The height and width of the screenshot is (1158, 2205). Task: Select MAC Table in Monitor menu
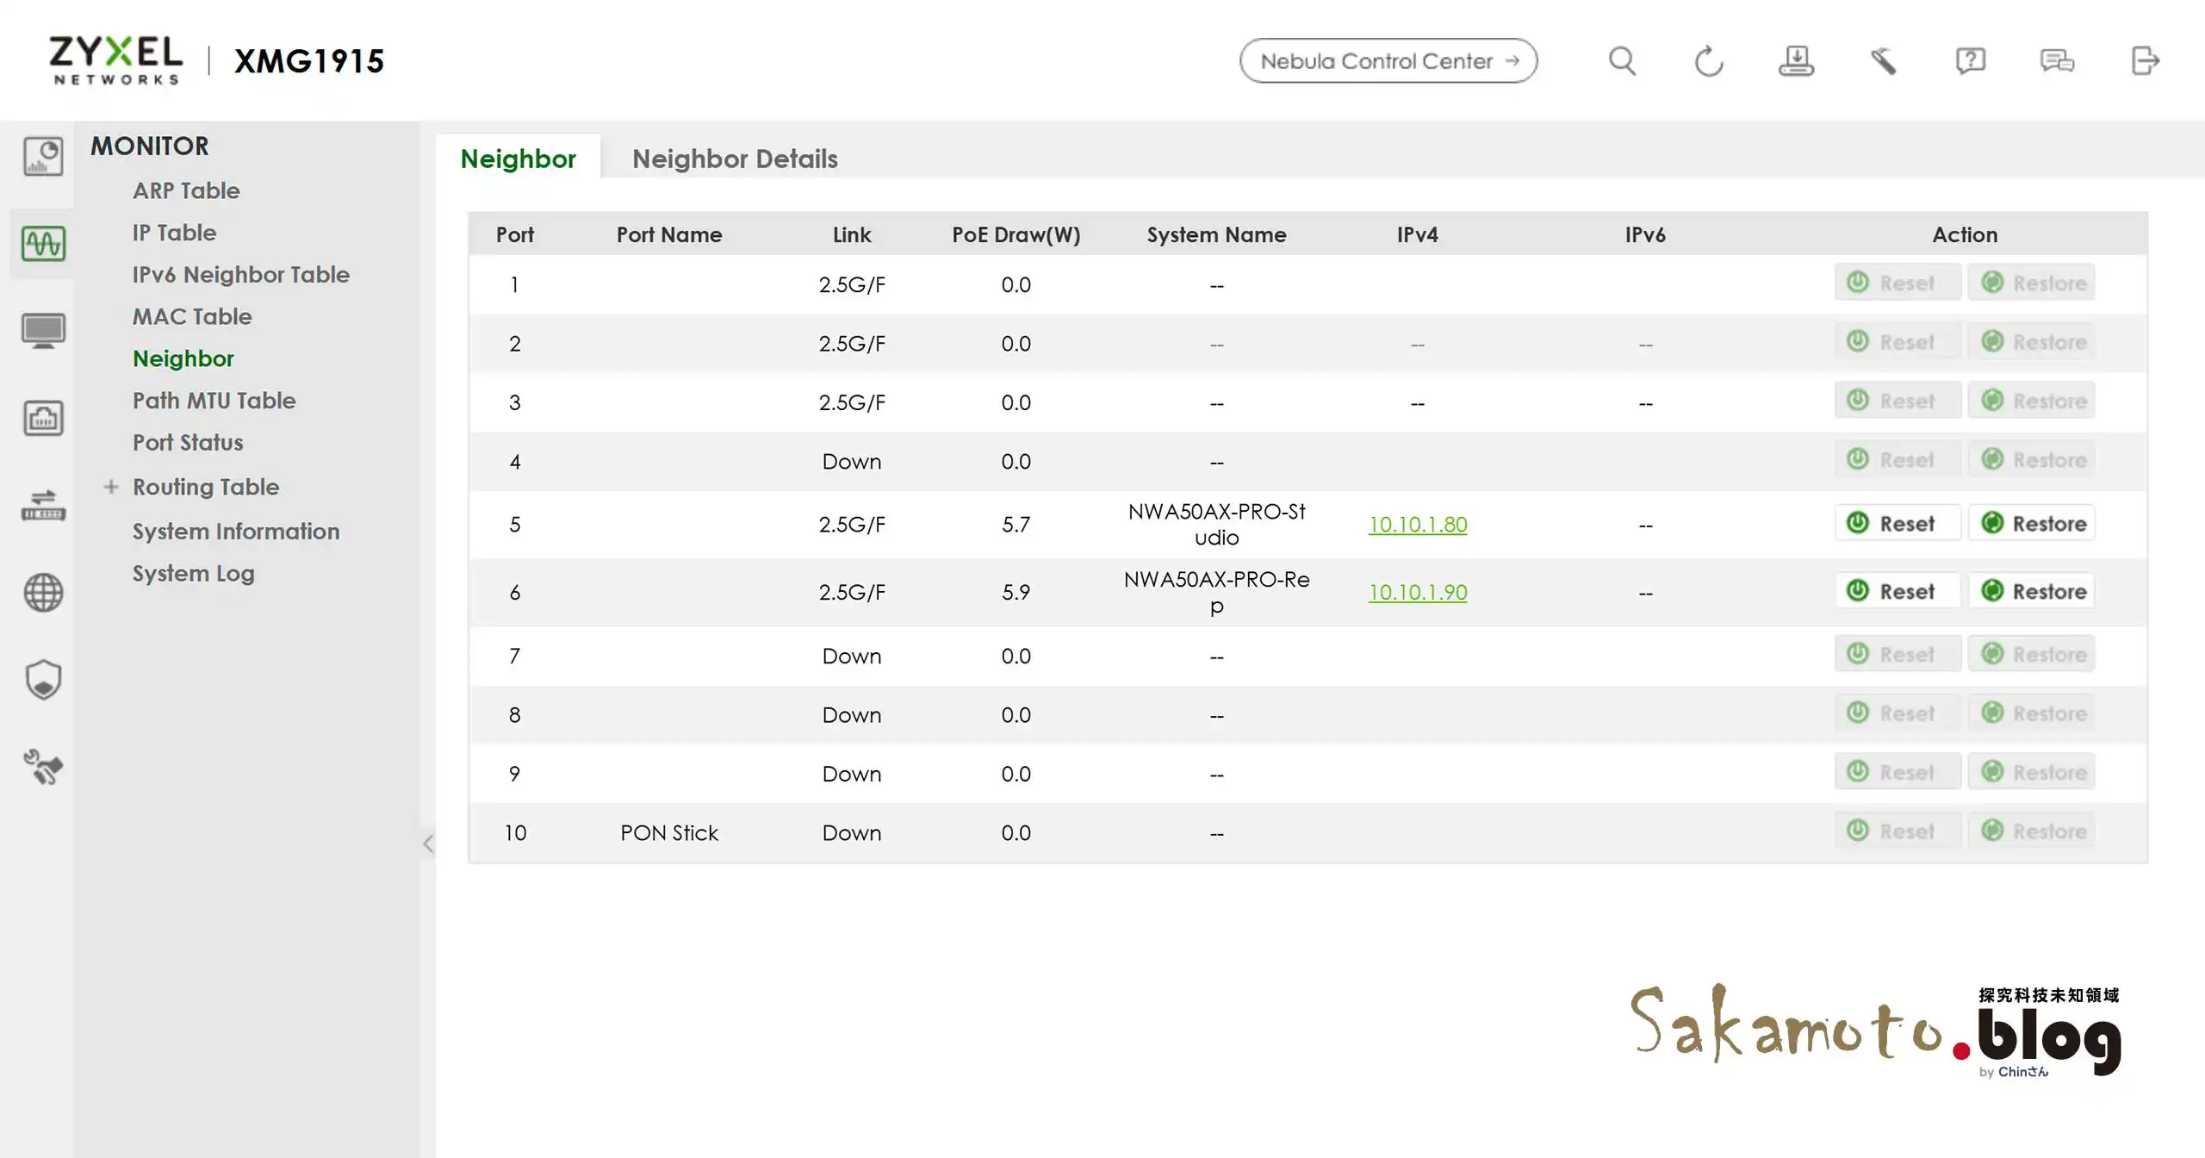pos(192,316)
